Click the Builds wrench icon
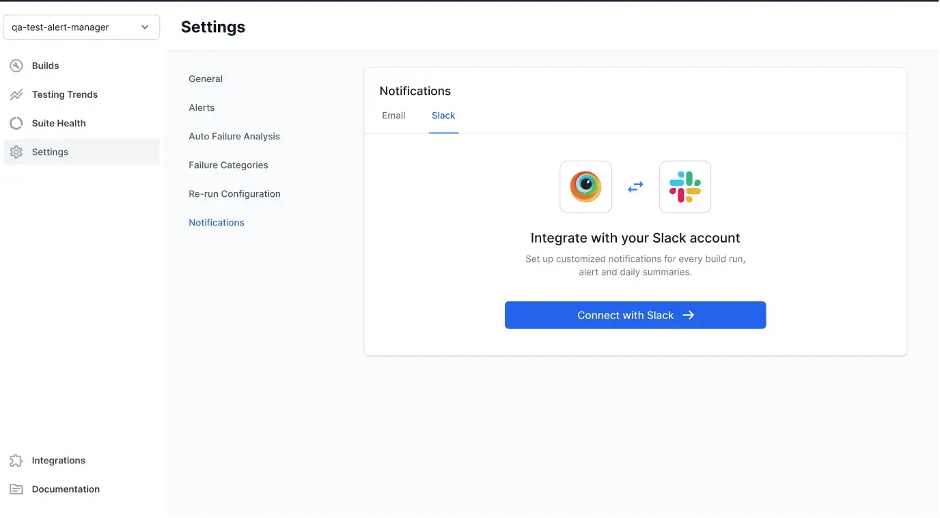This screenshot has width=940, height=518. click(x=16, y=66)
